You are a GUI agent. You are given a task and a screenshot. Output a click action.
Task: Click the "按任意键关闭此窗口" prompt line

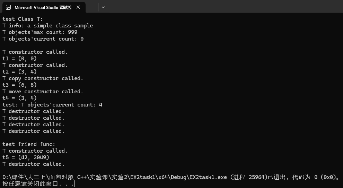coord(38,183)
